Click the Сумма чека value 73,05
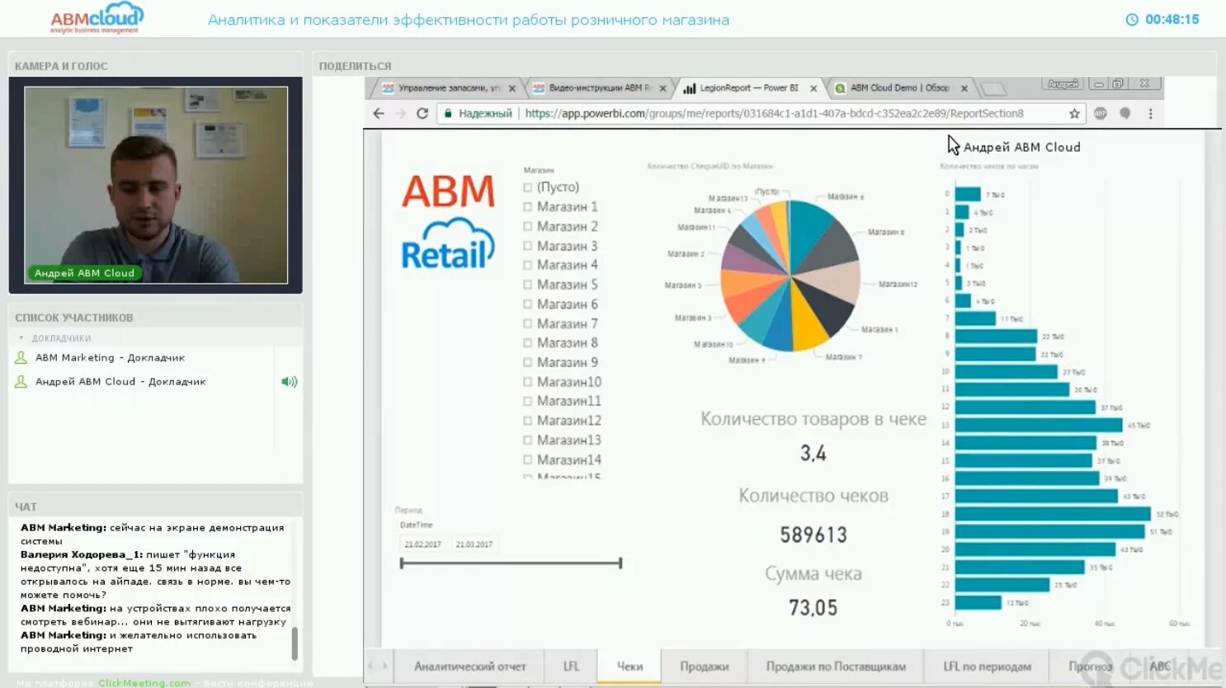The height and width of the screenshot is (688, 1226). 813,608
